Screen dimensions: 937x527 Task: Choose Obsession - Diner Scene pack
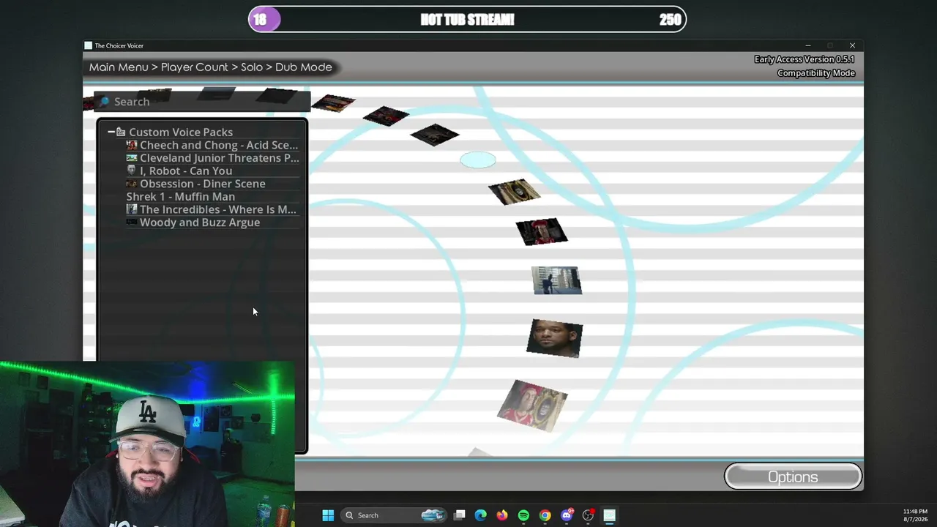pos(196,184)
